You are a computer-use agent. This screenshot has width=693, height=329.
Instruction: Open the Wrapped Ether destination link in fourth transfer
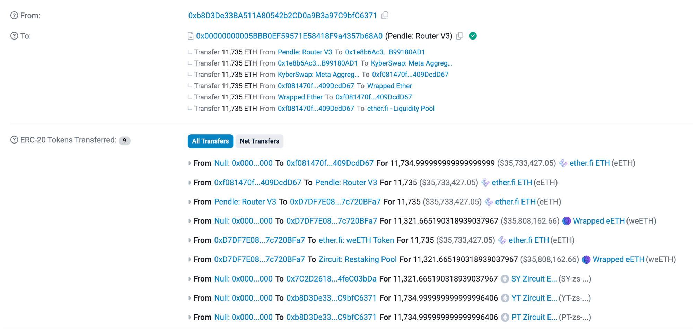[389, 86]
